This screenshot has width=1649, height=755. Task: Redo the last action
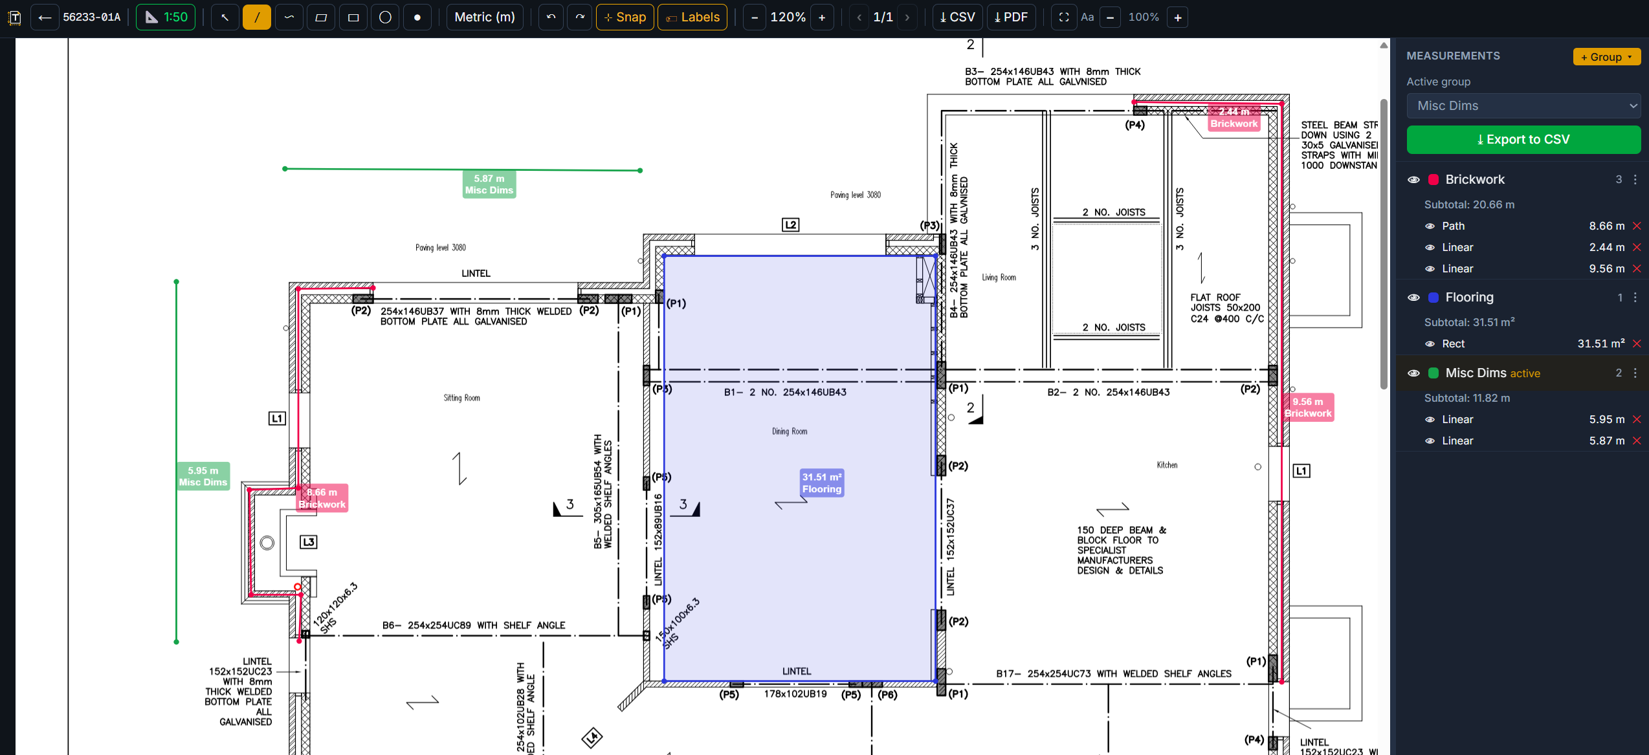point(580,17)
